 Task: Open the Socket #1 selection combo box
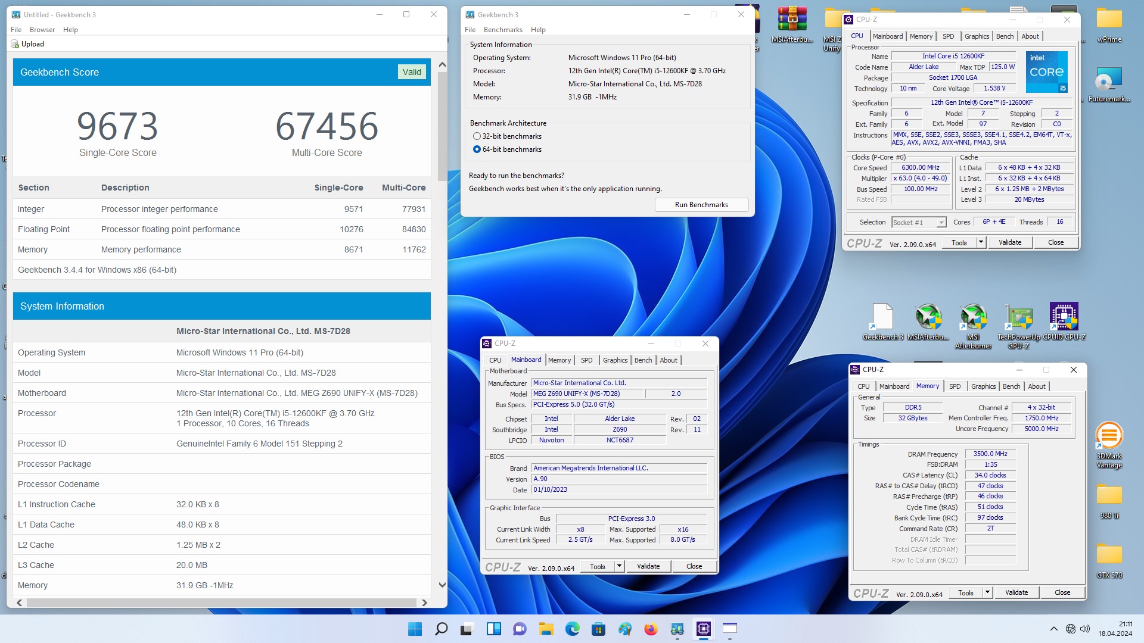coord(919,223)
